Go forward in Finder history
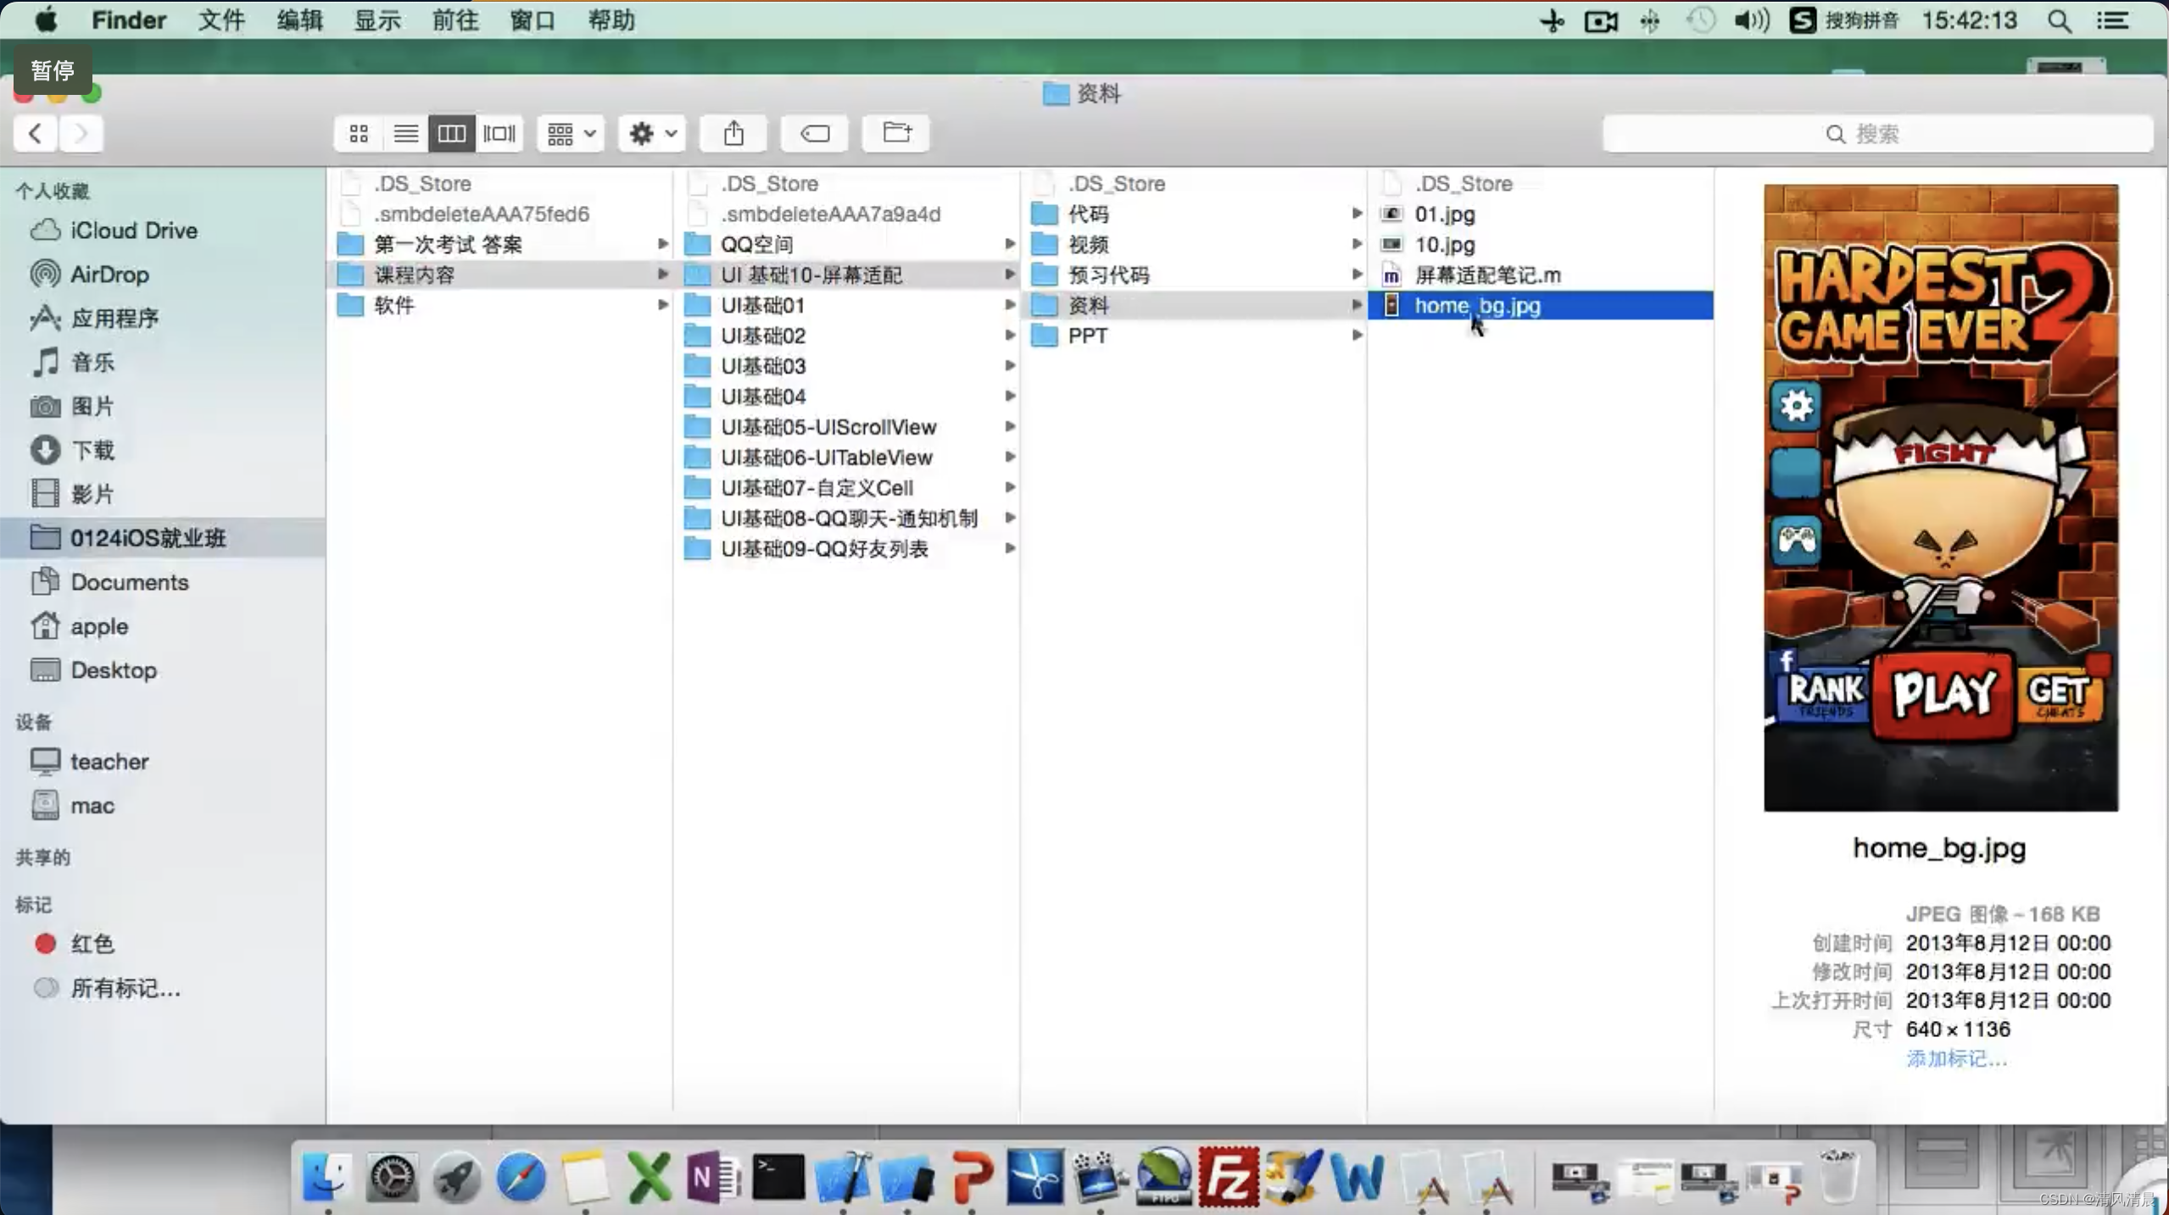 (81, 134)
